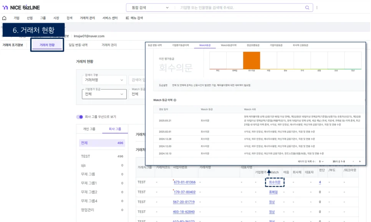Open the 검색어 구분 거래처명 dropdown
Viewport: 371px width, 222px height.
click(104, 80)
